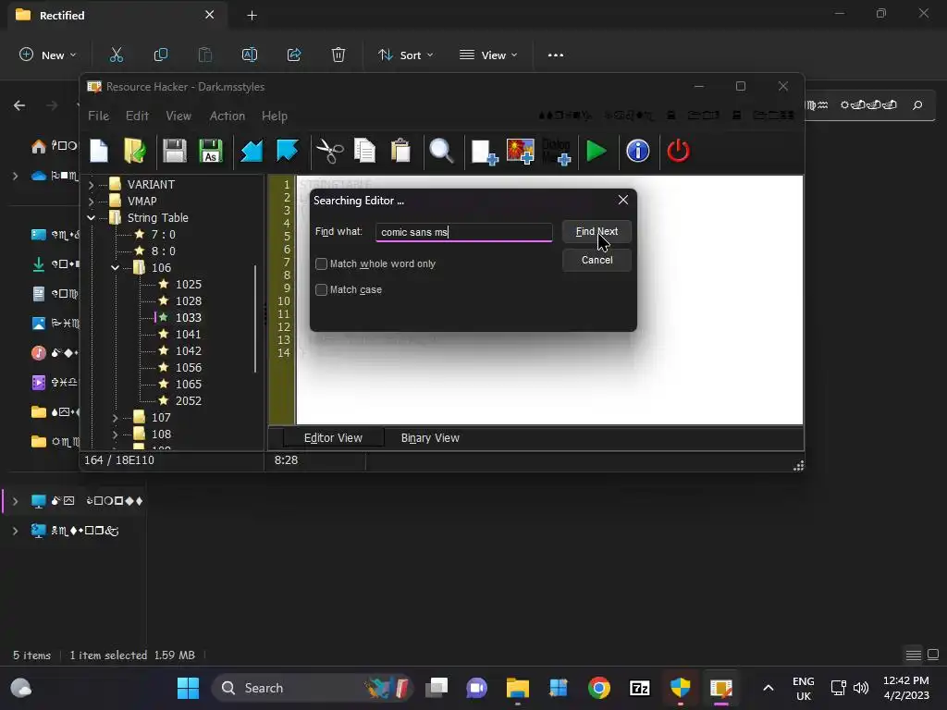This screenshot has width=947, height=710.
Task: Select the 2052 string table entry
Action: [x=188, y=401]
